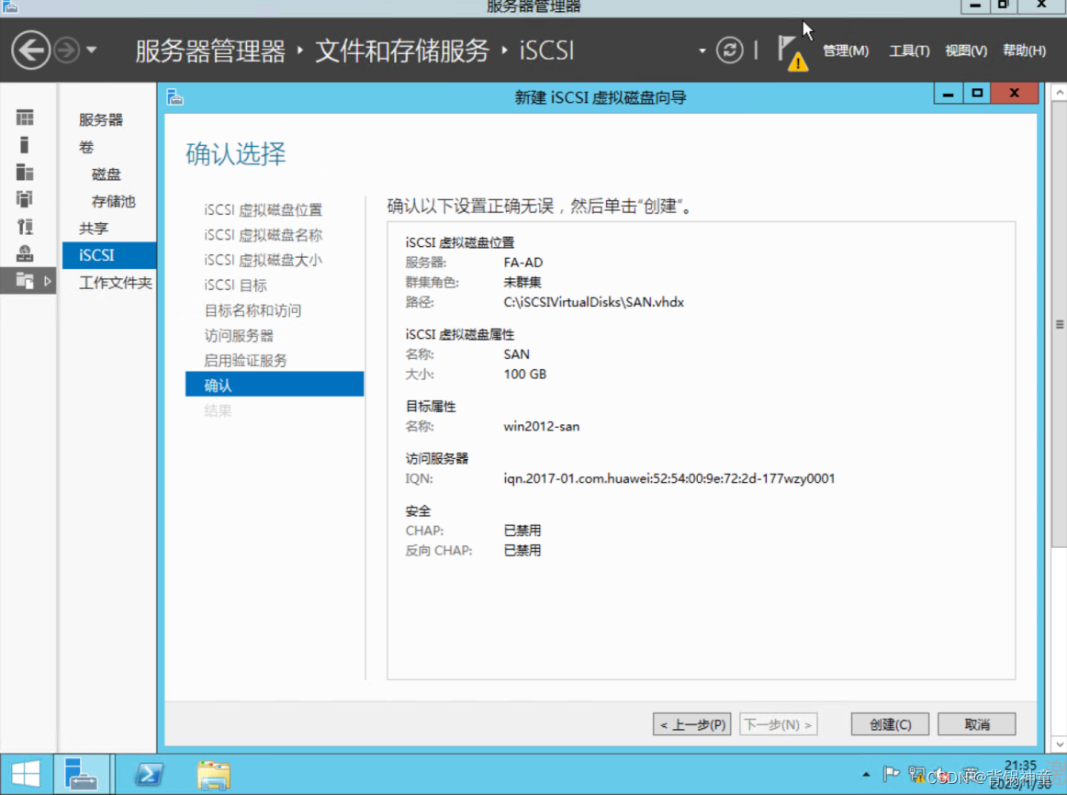Click the 创建(C) button to create disk
Image resolution: width=1067 pixels, height=795 pixels.
pyautogui.click(x=889, y=724)
